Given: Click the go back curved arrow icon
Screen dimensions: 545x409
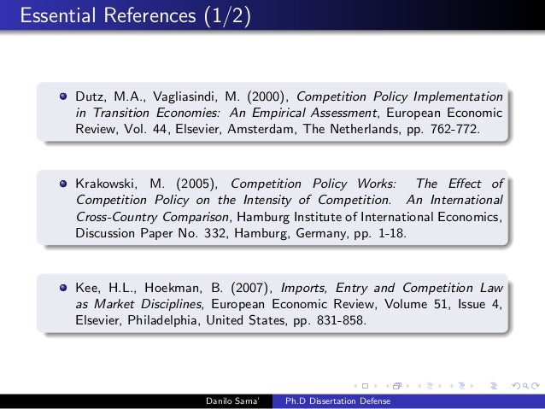Looking at the screenshot, I should (517, 386).
